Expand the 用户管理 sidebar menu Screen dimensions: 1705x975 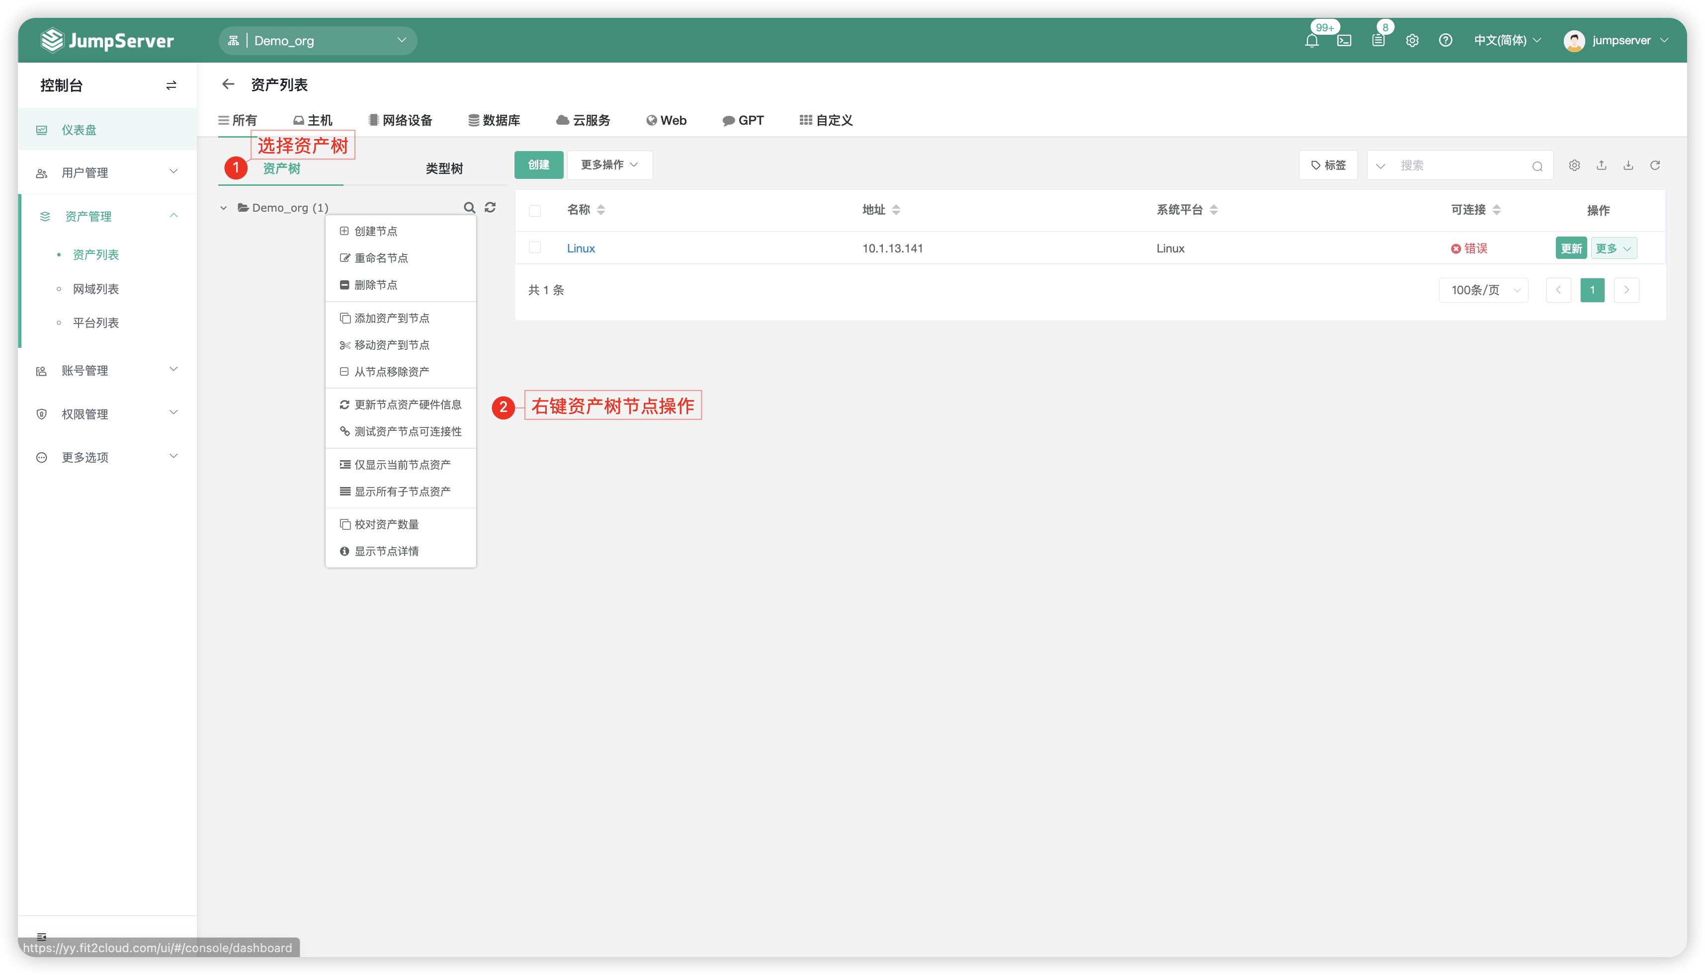pos(107,173)
